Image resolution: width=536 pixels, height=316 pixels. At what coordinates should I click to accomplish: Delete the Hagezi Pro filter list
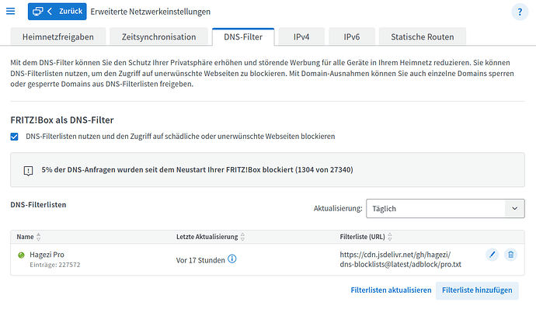(510, 255)
